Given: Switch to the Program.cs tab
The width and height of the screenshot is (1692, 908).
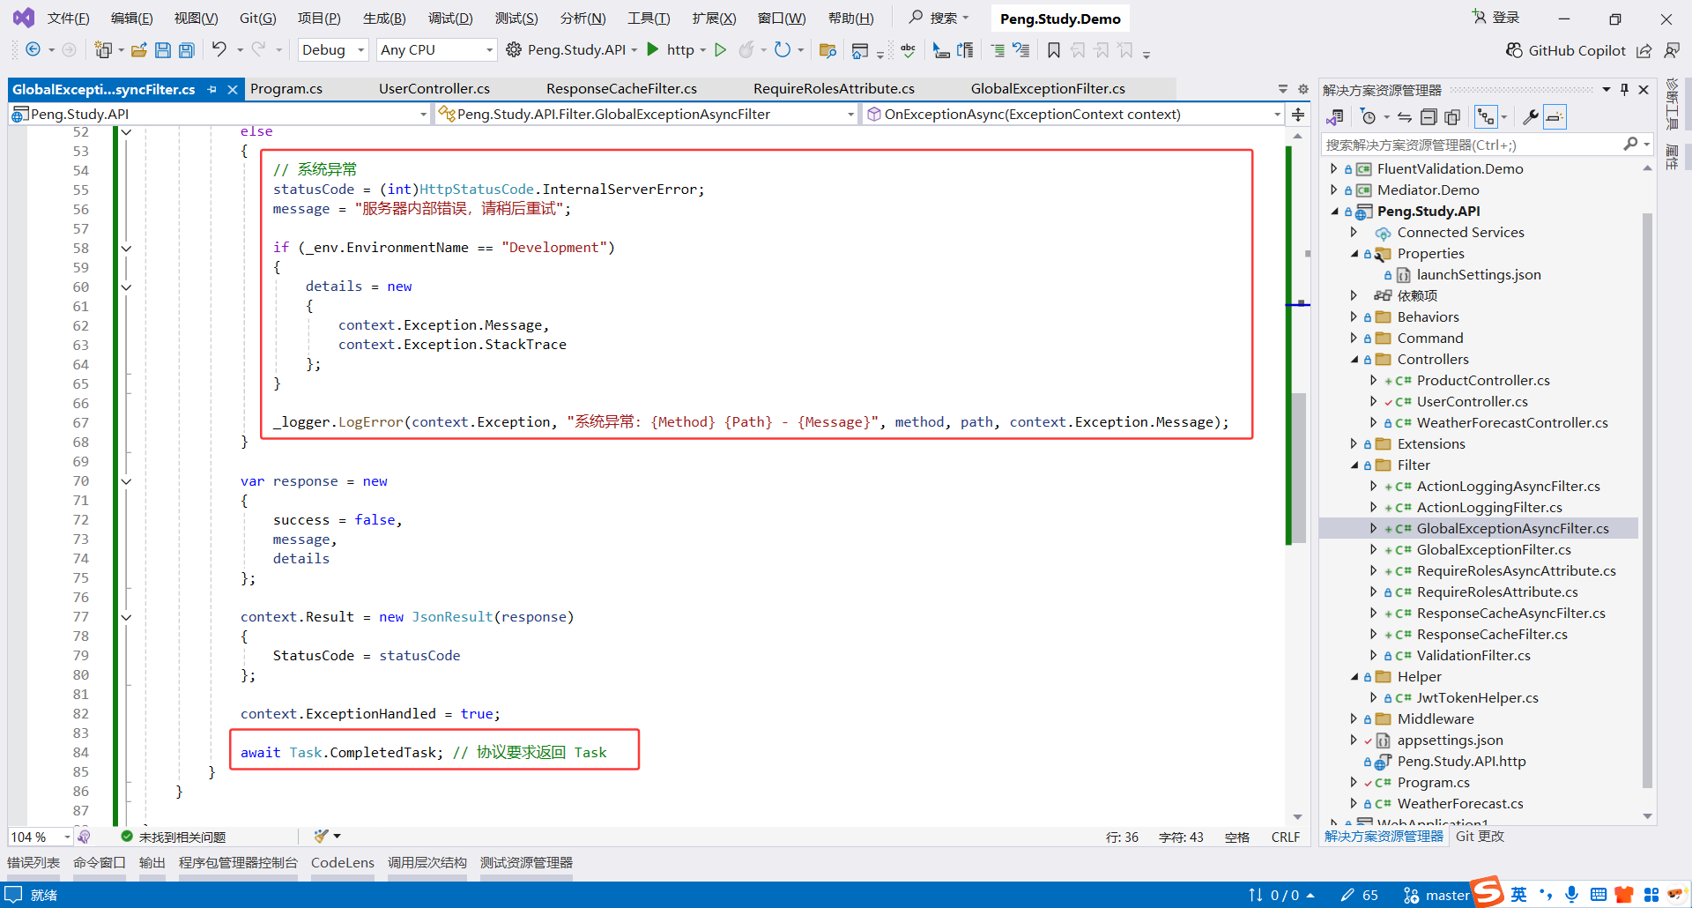Looking at the screenshot, I should [286, 89].
